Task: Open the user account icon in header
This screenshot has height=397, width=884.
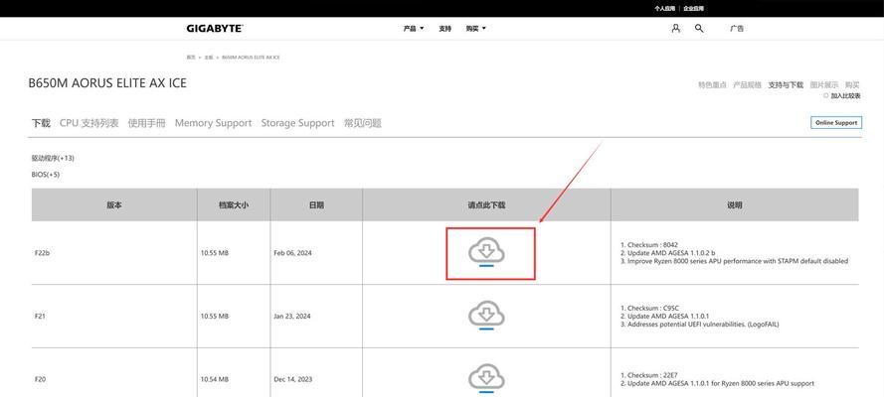Action: coord(676,28)
